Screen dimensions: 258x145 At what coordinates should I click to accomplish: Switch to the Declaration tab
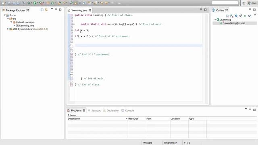[111, 110]
